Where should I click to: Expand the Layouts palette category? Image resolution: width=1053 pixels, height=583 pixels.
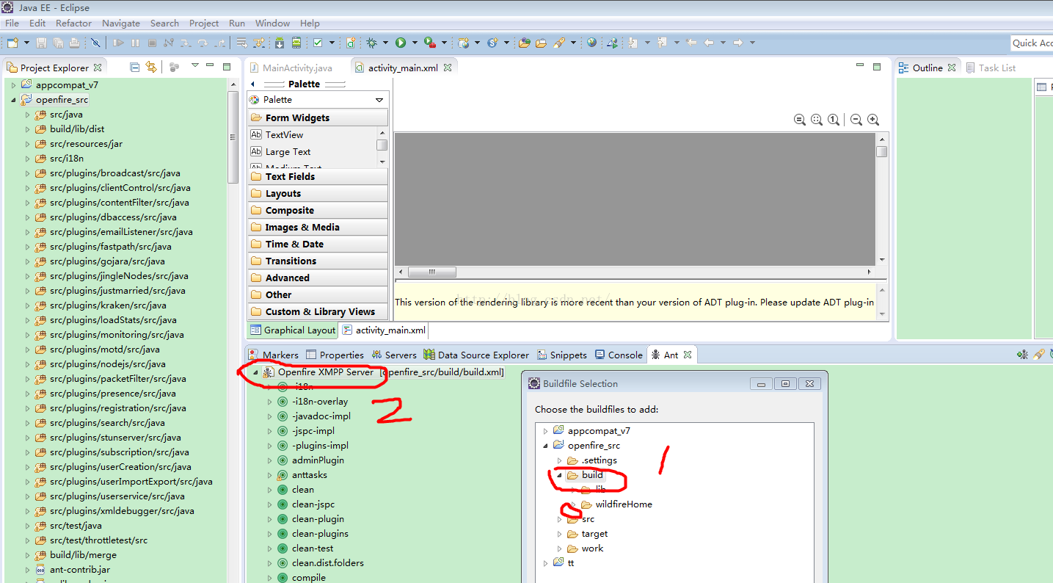pos(317,193)
